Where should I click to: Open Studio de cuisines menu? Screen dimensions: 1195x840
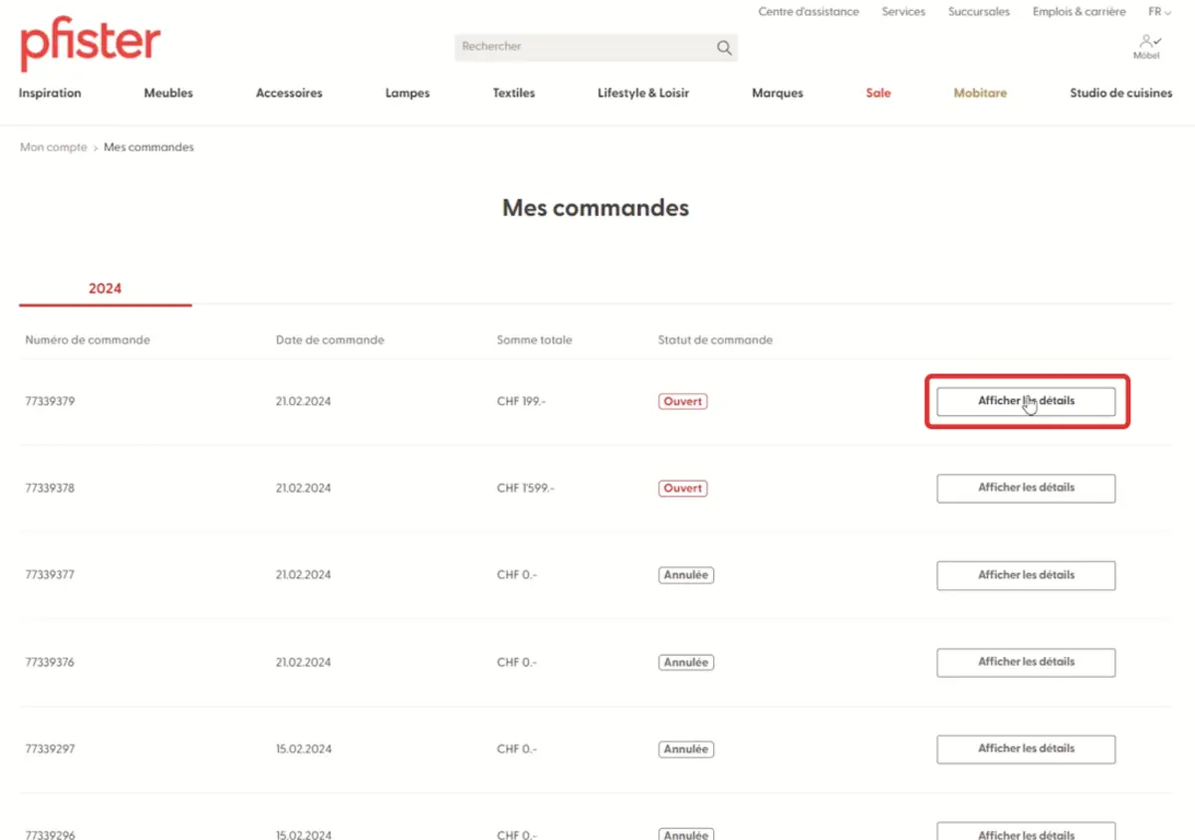(x=1120, y=94)
